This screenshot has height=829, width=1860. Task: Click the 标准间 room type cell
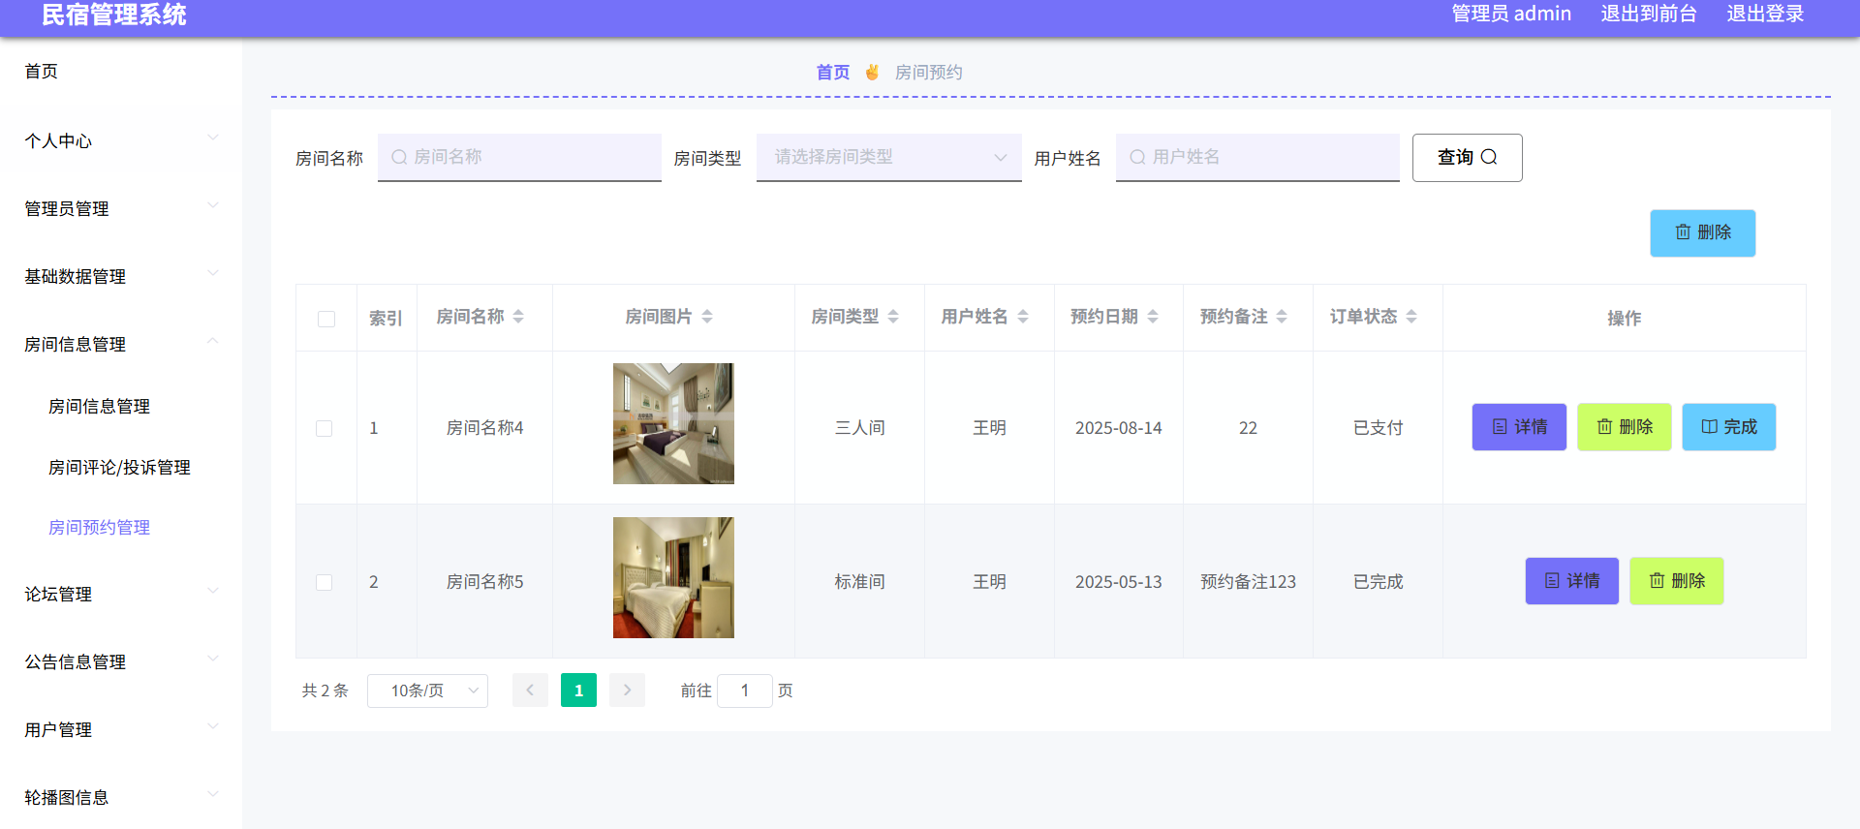pyautogui.click(x=860, y=582)
